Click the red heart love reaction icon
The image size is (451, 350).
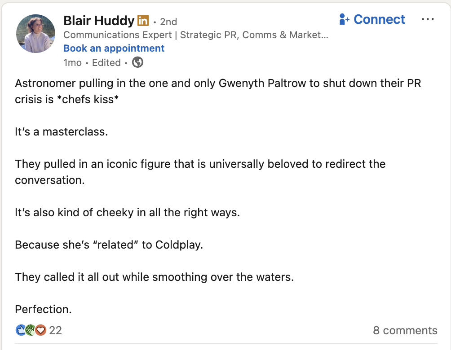40,330
